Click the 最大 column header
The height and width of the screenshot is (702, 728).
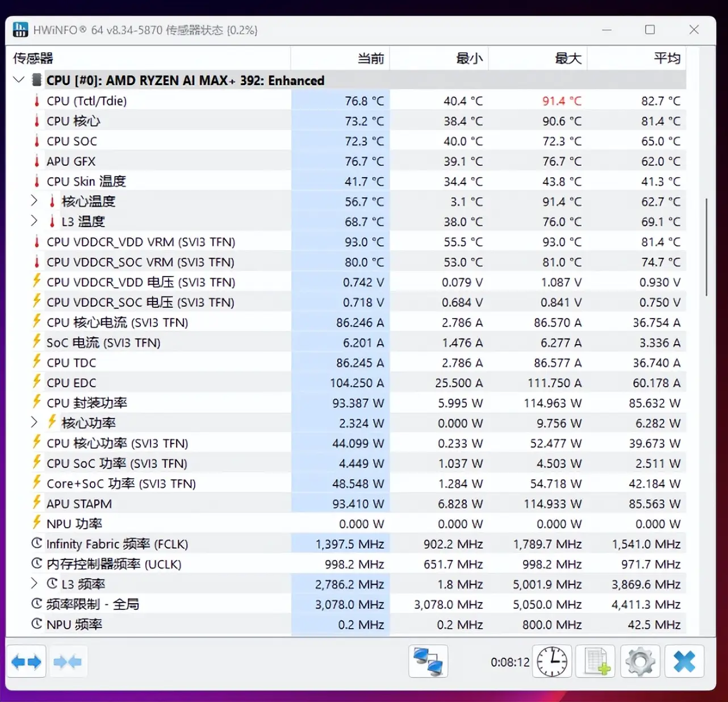(567, 58)
